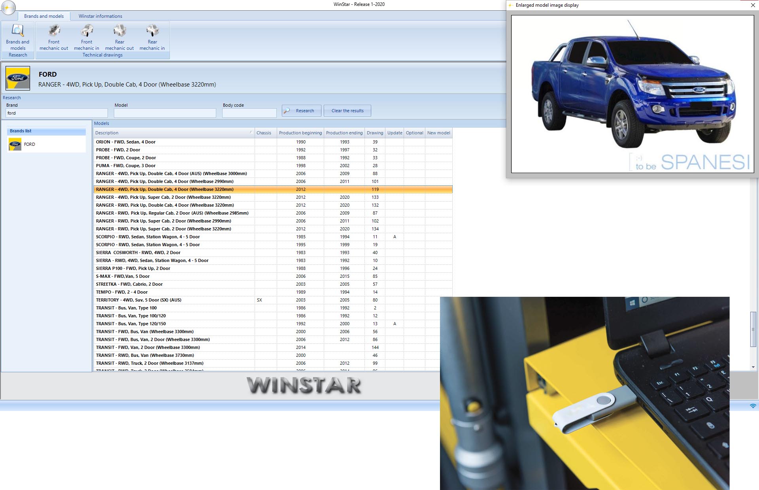Screen dimensions: 759x490
Task: Select RANGER RWD Super Cab 3220mm row
Action: click(x=273, y=229)
